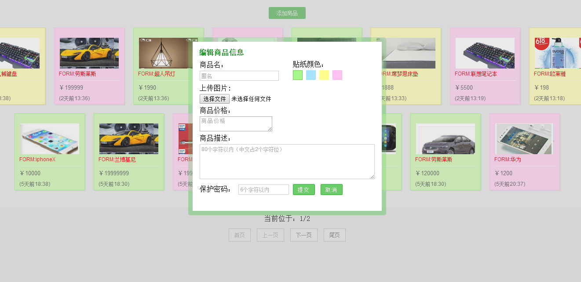Focus the 商品描述 text area

pyautogui.click(x=287, y=161)
